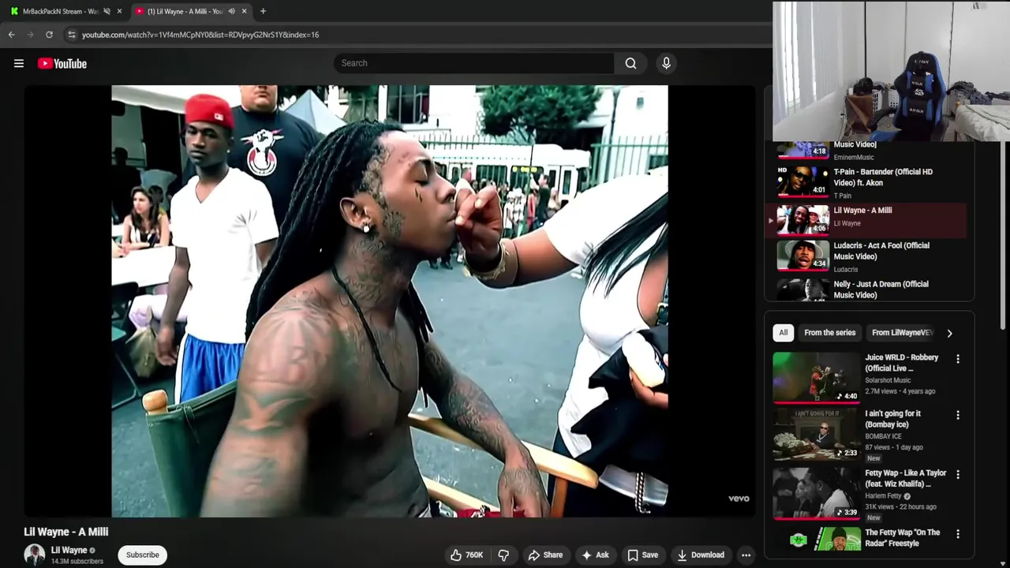Click the EminemMusic channel name in playlist

[854, 157]
